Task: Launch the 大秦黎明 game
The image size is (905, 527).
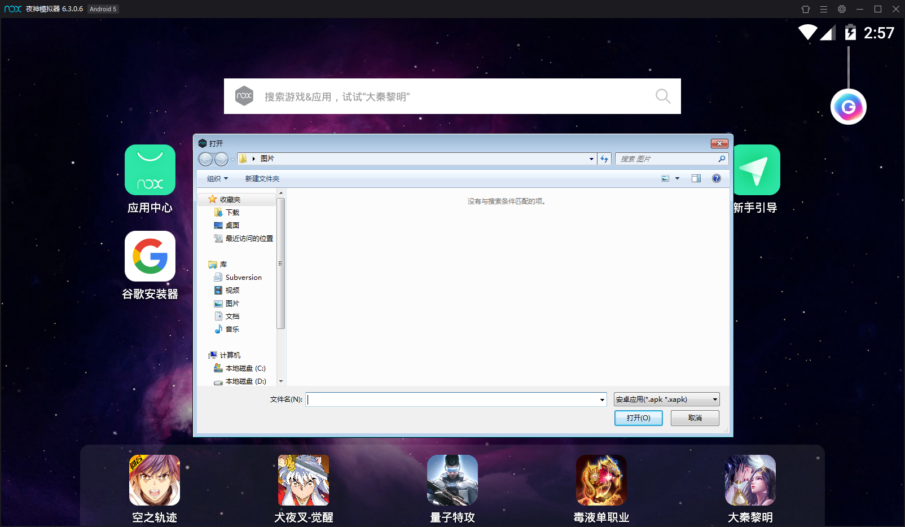Action: pyautogui.click(x=750, y=480)
